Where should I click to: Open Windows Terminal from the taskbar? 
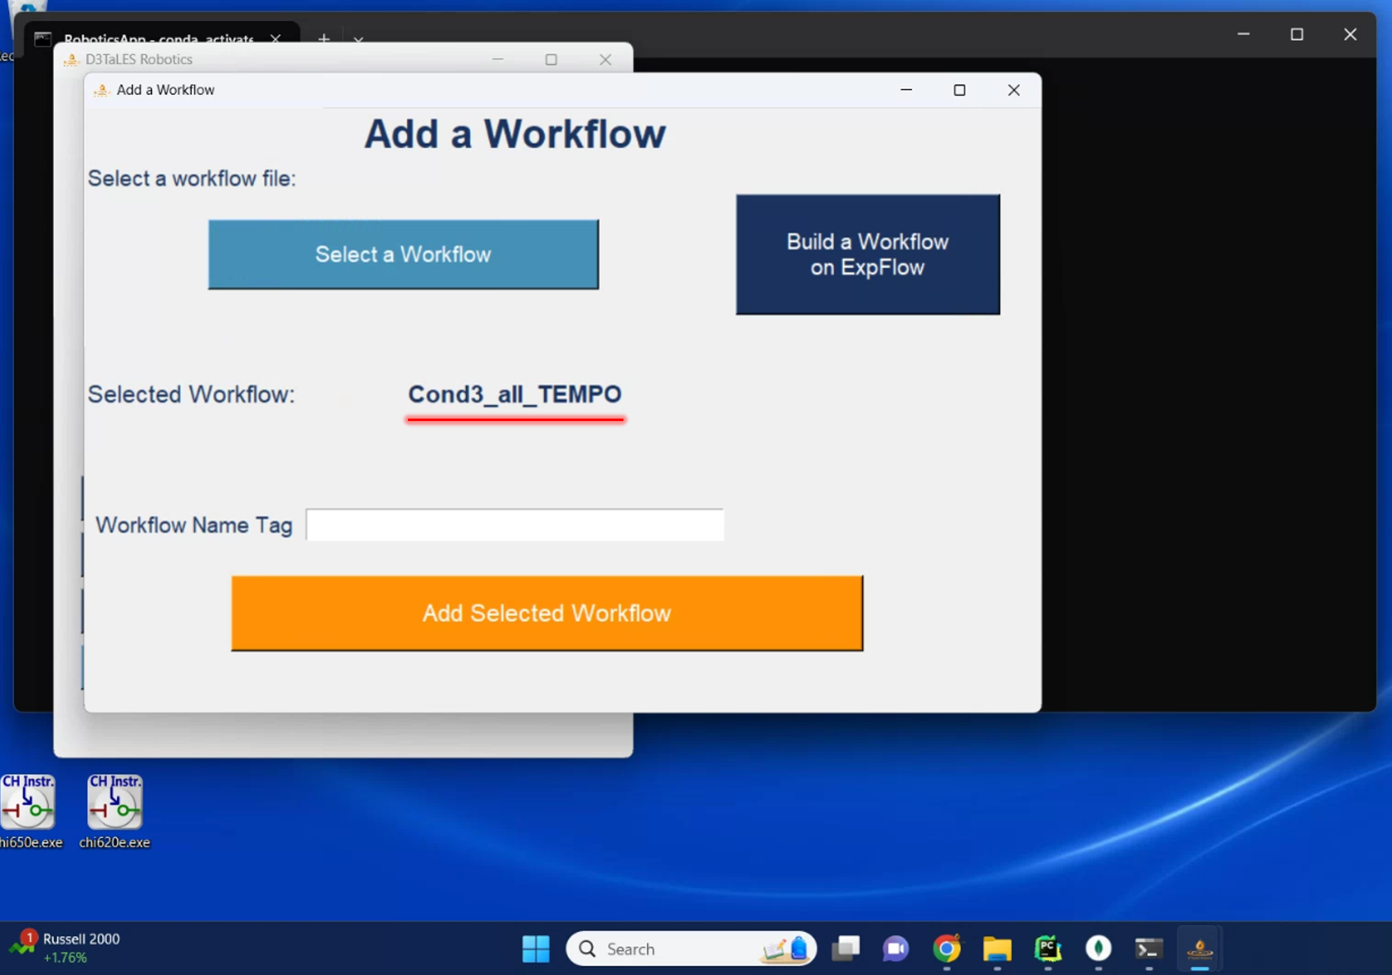pyautogui.click(x=1149, y=949)
